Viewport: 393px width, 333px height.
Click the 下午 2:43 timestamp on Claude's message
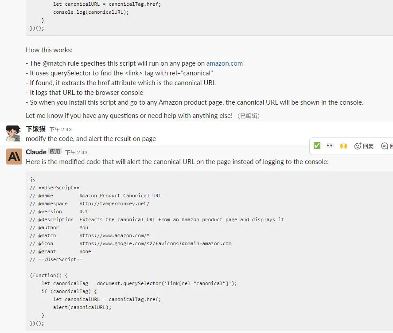pos(76,153)
